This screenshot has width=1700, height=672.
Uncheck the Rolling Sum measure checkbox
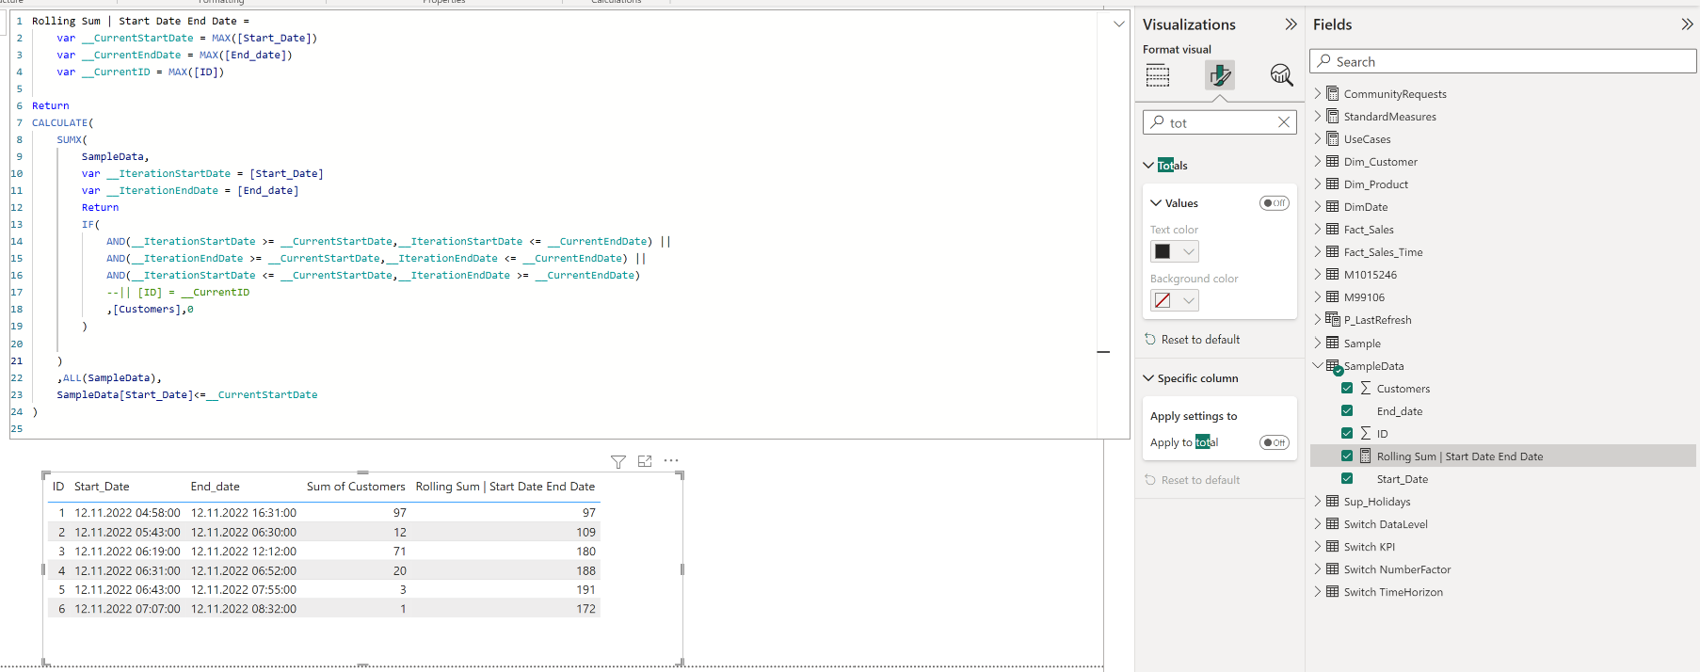click(x=1347, y=456)
